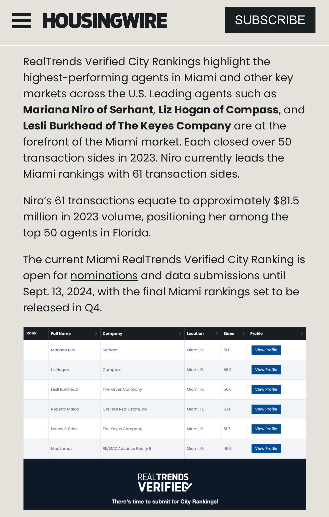The width and height of the screenshot is (329, 517).
Task: View Roberto Malca's profile
Action: (266, 409)
